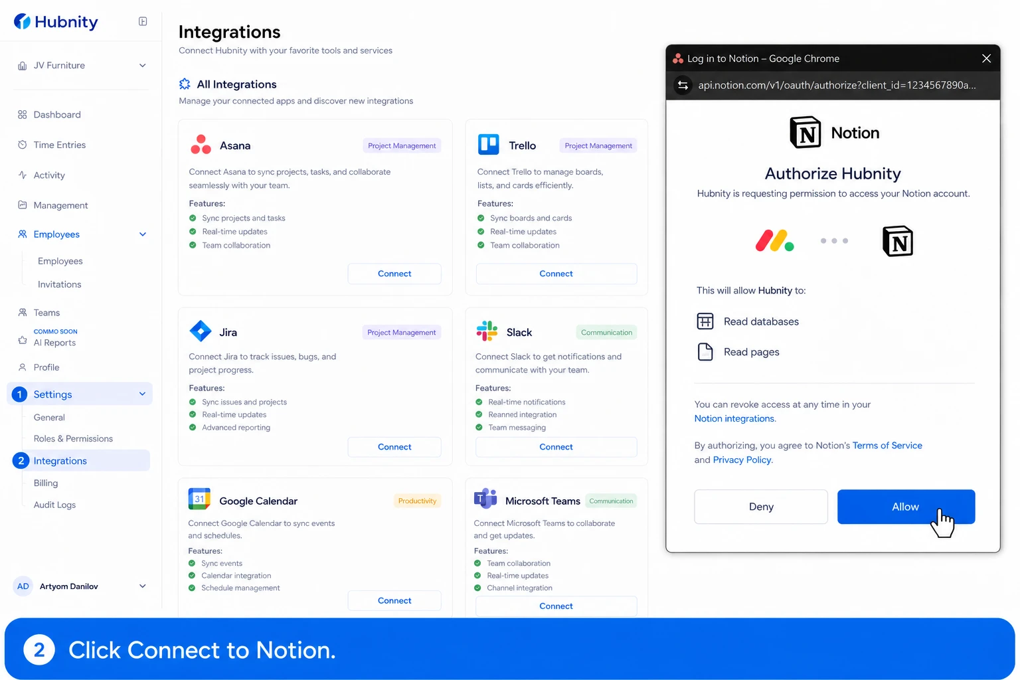Connect the Google Calendar integration
This screenshot has height=680, width=1020.
[394, 600]
